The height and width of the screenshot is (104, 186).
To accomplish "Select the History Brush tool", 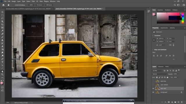I will [2, 43].
